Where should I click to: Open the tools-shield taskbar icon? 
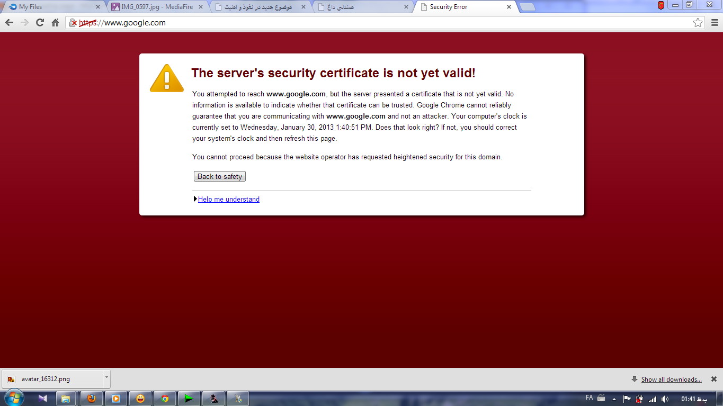(x=238, y=399)
